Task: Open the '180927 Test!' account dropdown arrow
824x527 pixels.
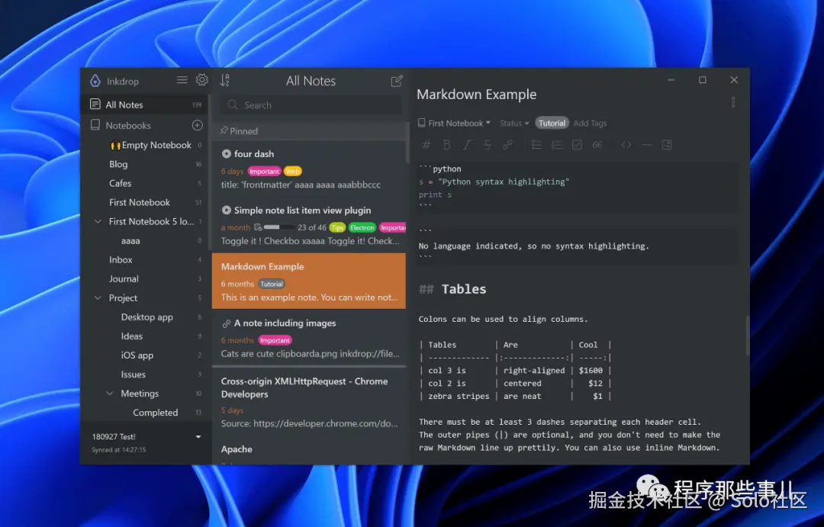Action: 198,437
